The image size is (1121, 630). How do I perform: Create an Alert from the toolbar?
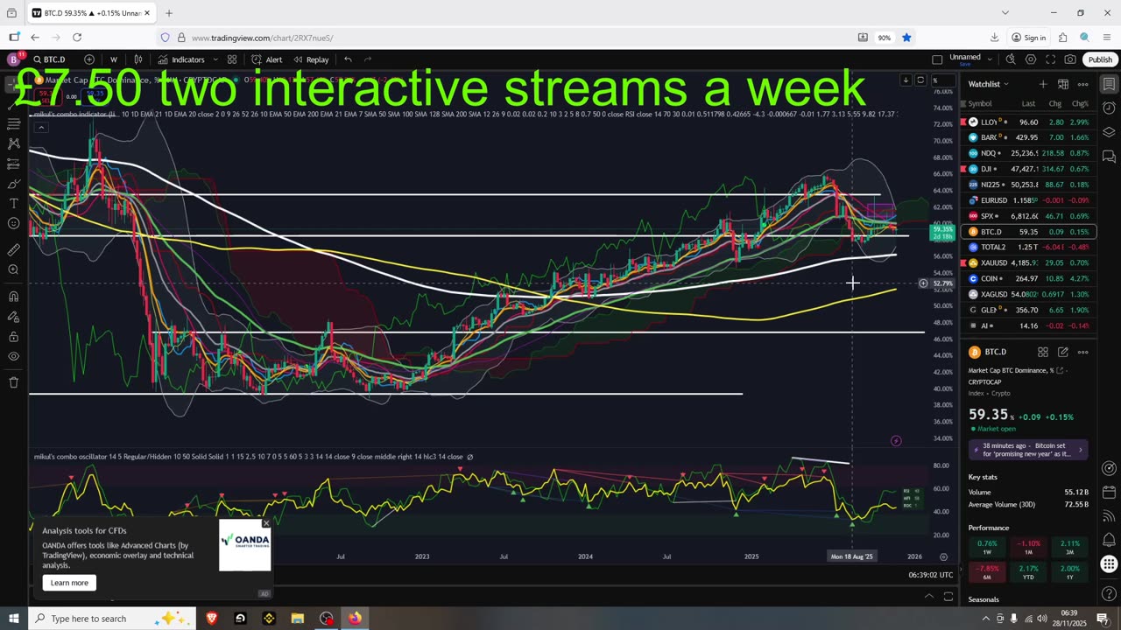[x=267, y=59]
